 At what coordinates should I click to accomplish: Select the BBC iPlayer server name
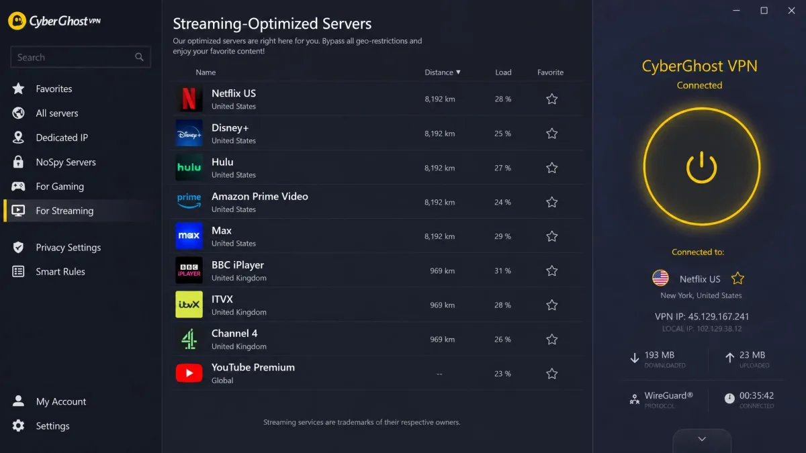click(238, 264)
